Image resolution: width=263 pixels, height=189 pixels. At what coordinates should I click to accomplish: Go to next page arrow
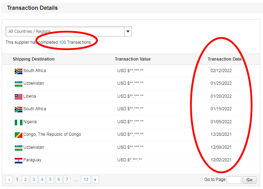point(95,180)
